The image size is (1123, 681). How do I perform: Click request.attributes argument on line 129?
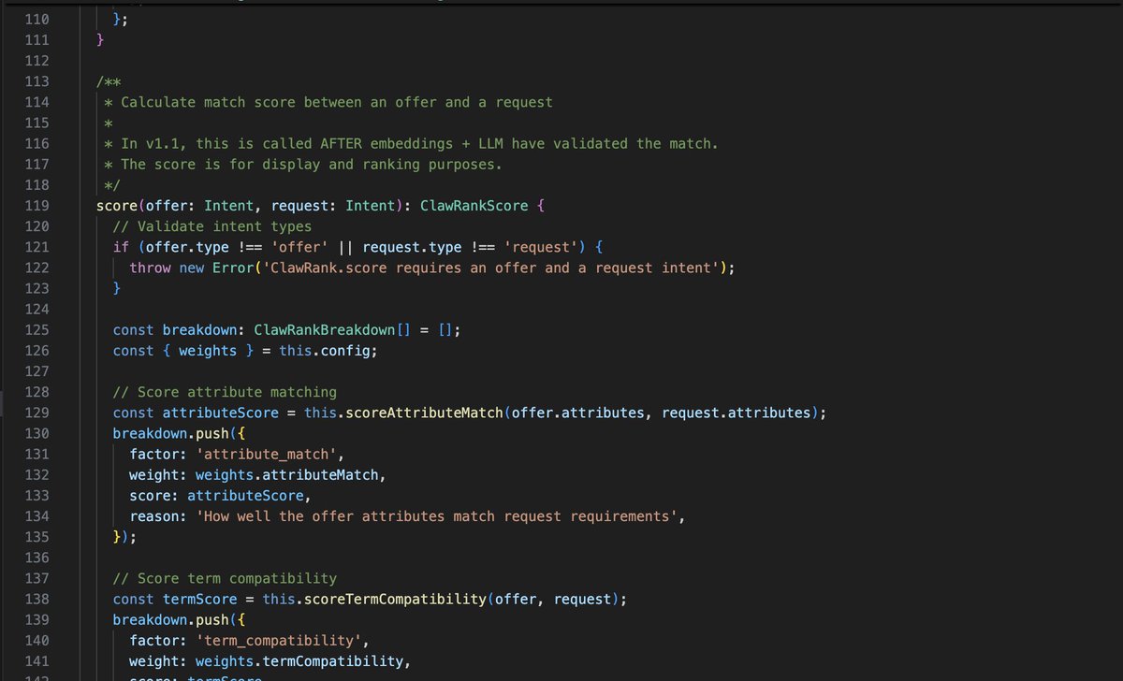[x=736, y=413]
